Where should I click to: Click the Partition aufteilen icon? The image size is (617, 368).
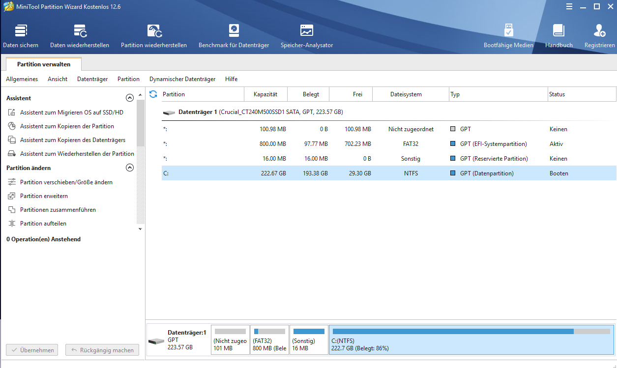click(x=12, y=224)
